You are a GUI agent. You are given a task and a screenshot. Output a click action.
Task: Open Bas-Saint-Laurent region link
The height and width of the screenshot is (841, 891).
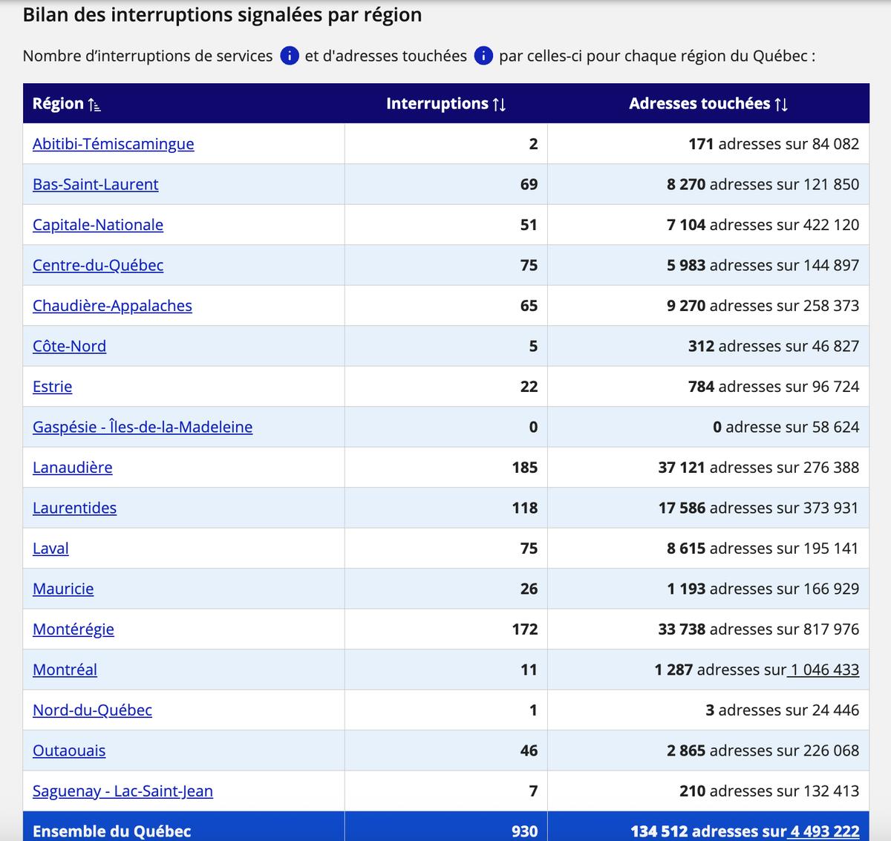[x=95, y=185]
